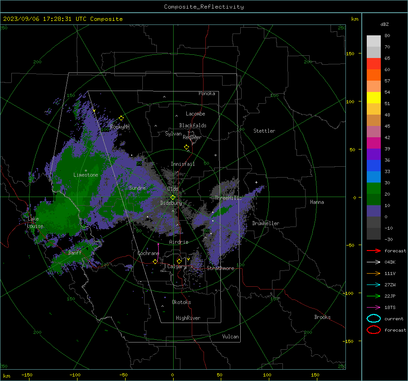This screenshot has width=408, height=381.
Task: Click the purple 10 dBZ color swatch
Action: pos(374,211)
